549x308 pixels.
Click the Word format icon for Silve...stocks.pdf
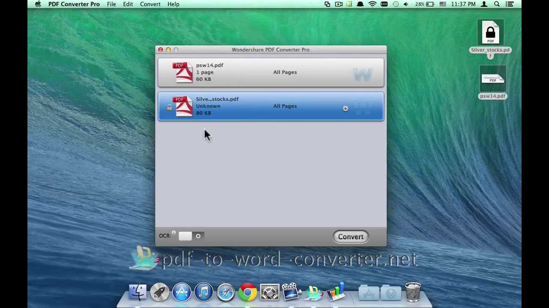363,109
